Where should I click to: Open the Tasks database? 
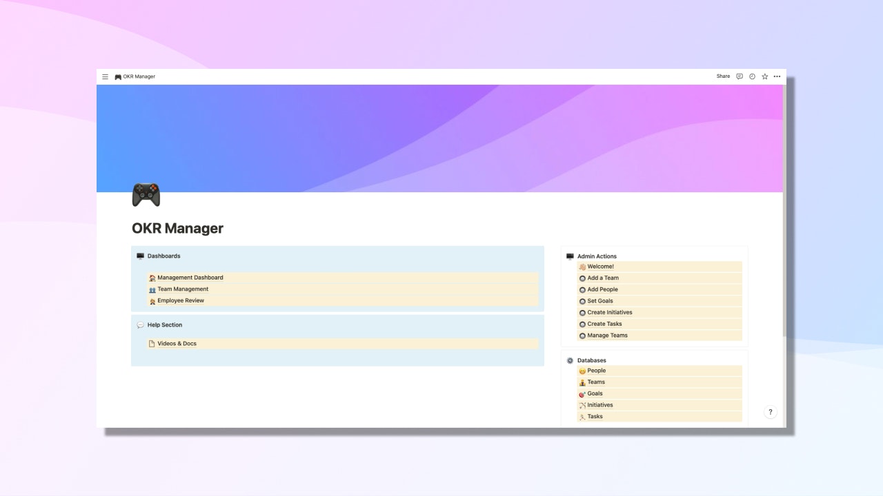(659, 416)
